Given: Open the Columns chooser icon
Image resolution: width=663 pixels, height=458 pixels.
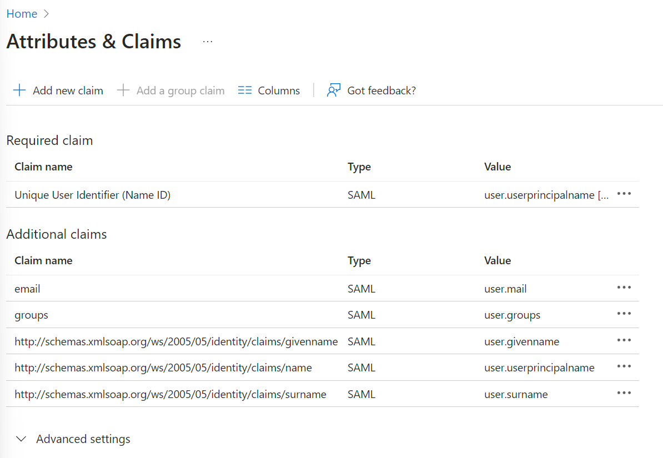Looking at the screenshot, I should [245, 90].
